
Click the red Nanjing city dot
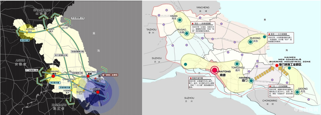(x=53, y=76)
